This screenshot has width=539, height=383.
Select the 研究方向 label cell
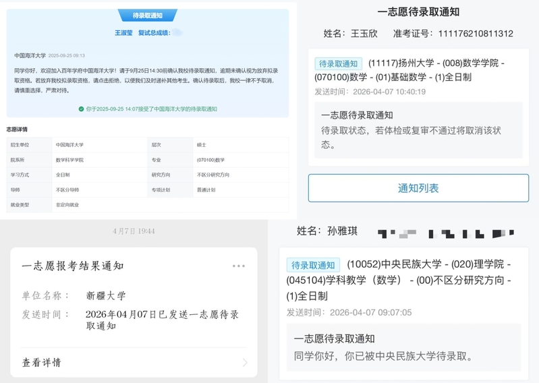(170, 175)
